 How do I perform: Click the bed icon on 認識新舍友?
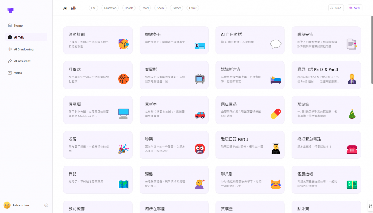click(x=276, y=80)
